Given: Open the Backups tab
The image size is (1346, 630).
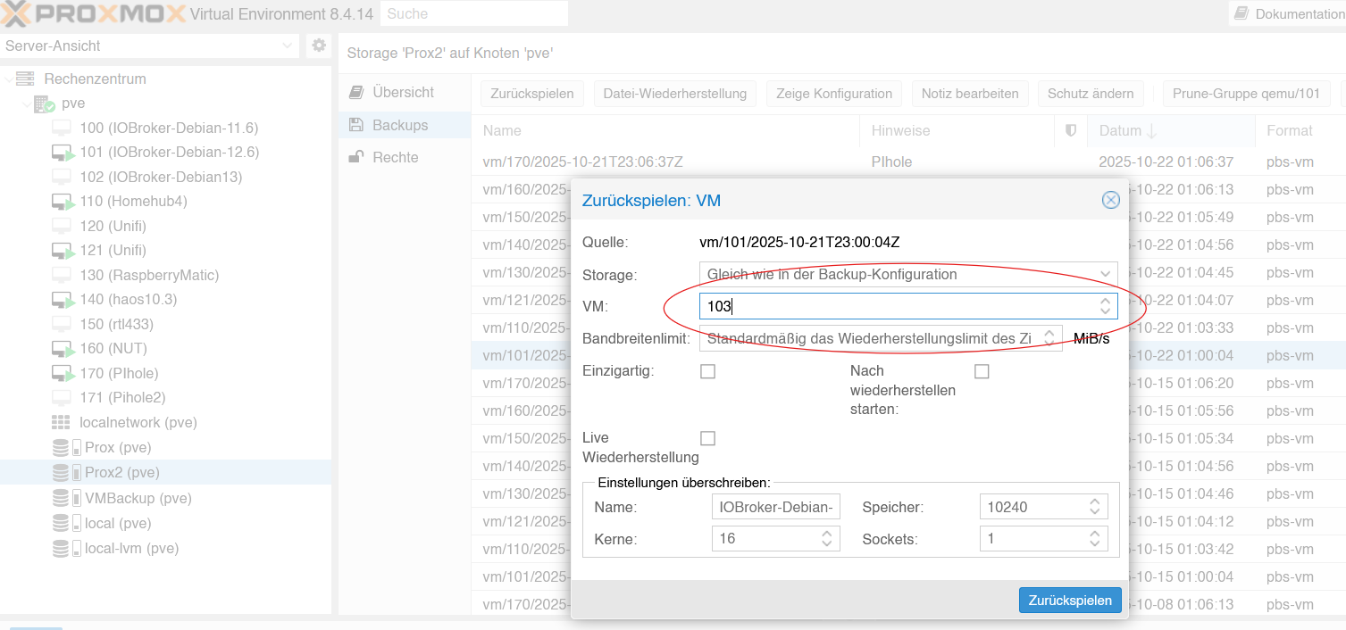Looking at the screenshot, I should 404,125.
